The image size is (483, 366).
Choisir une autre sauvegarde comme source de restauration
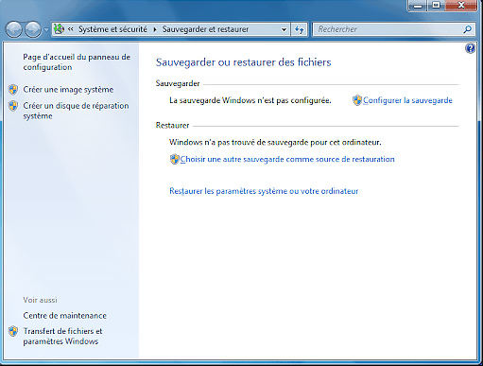pos(287,159)
